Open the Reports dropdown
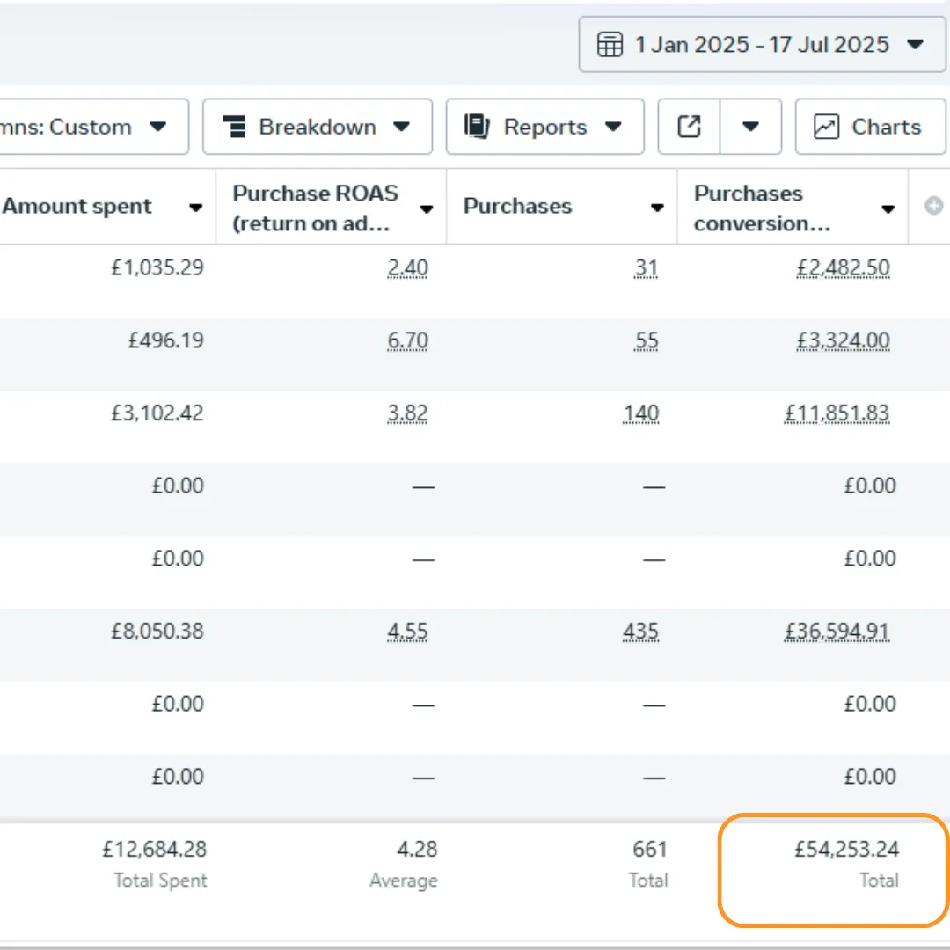 pos(544,127)
